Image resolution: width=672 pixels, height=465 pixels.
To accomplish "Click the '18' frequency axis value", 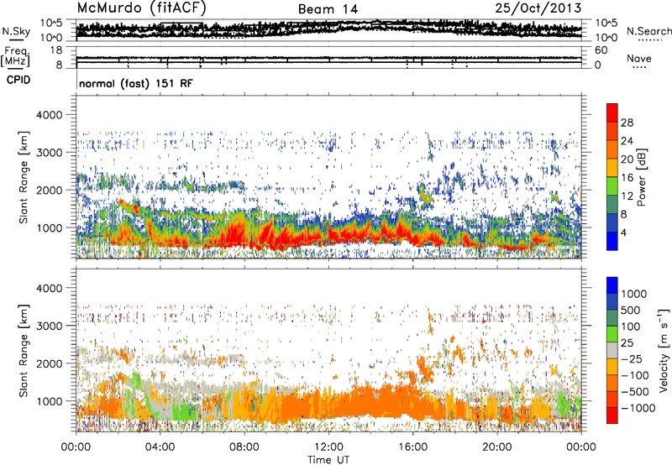I will tap(56, 50).
